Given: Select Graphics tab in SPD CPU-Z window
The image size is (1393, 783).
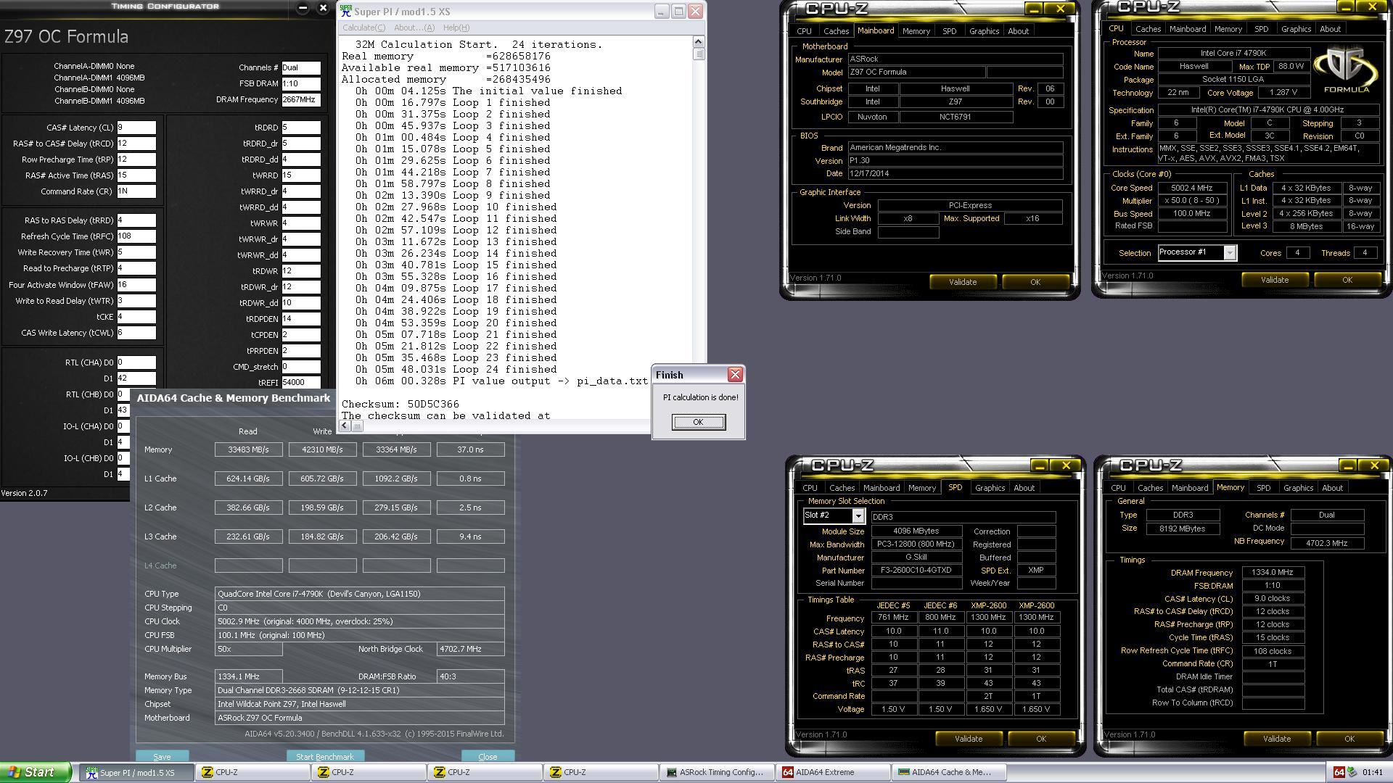Looking at the screenshot, I should click(990, 488).
